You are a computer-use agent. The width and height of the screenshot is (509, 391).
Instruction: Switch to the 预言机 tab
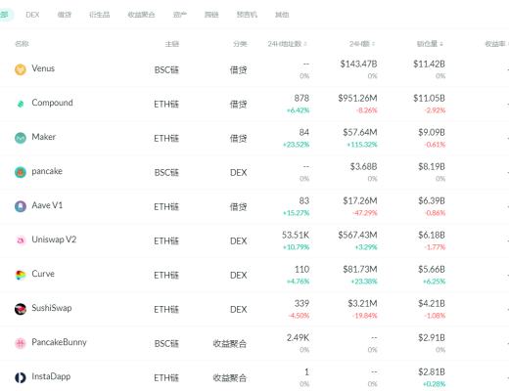[247, 15]
